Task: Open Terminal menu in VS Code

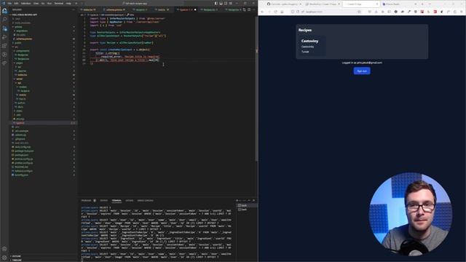Action: pyautogui.click(x=58, y=3)
